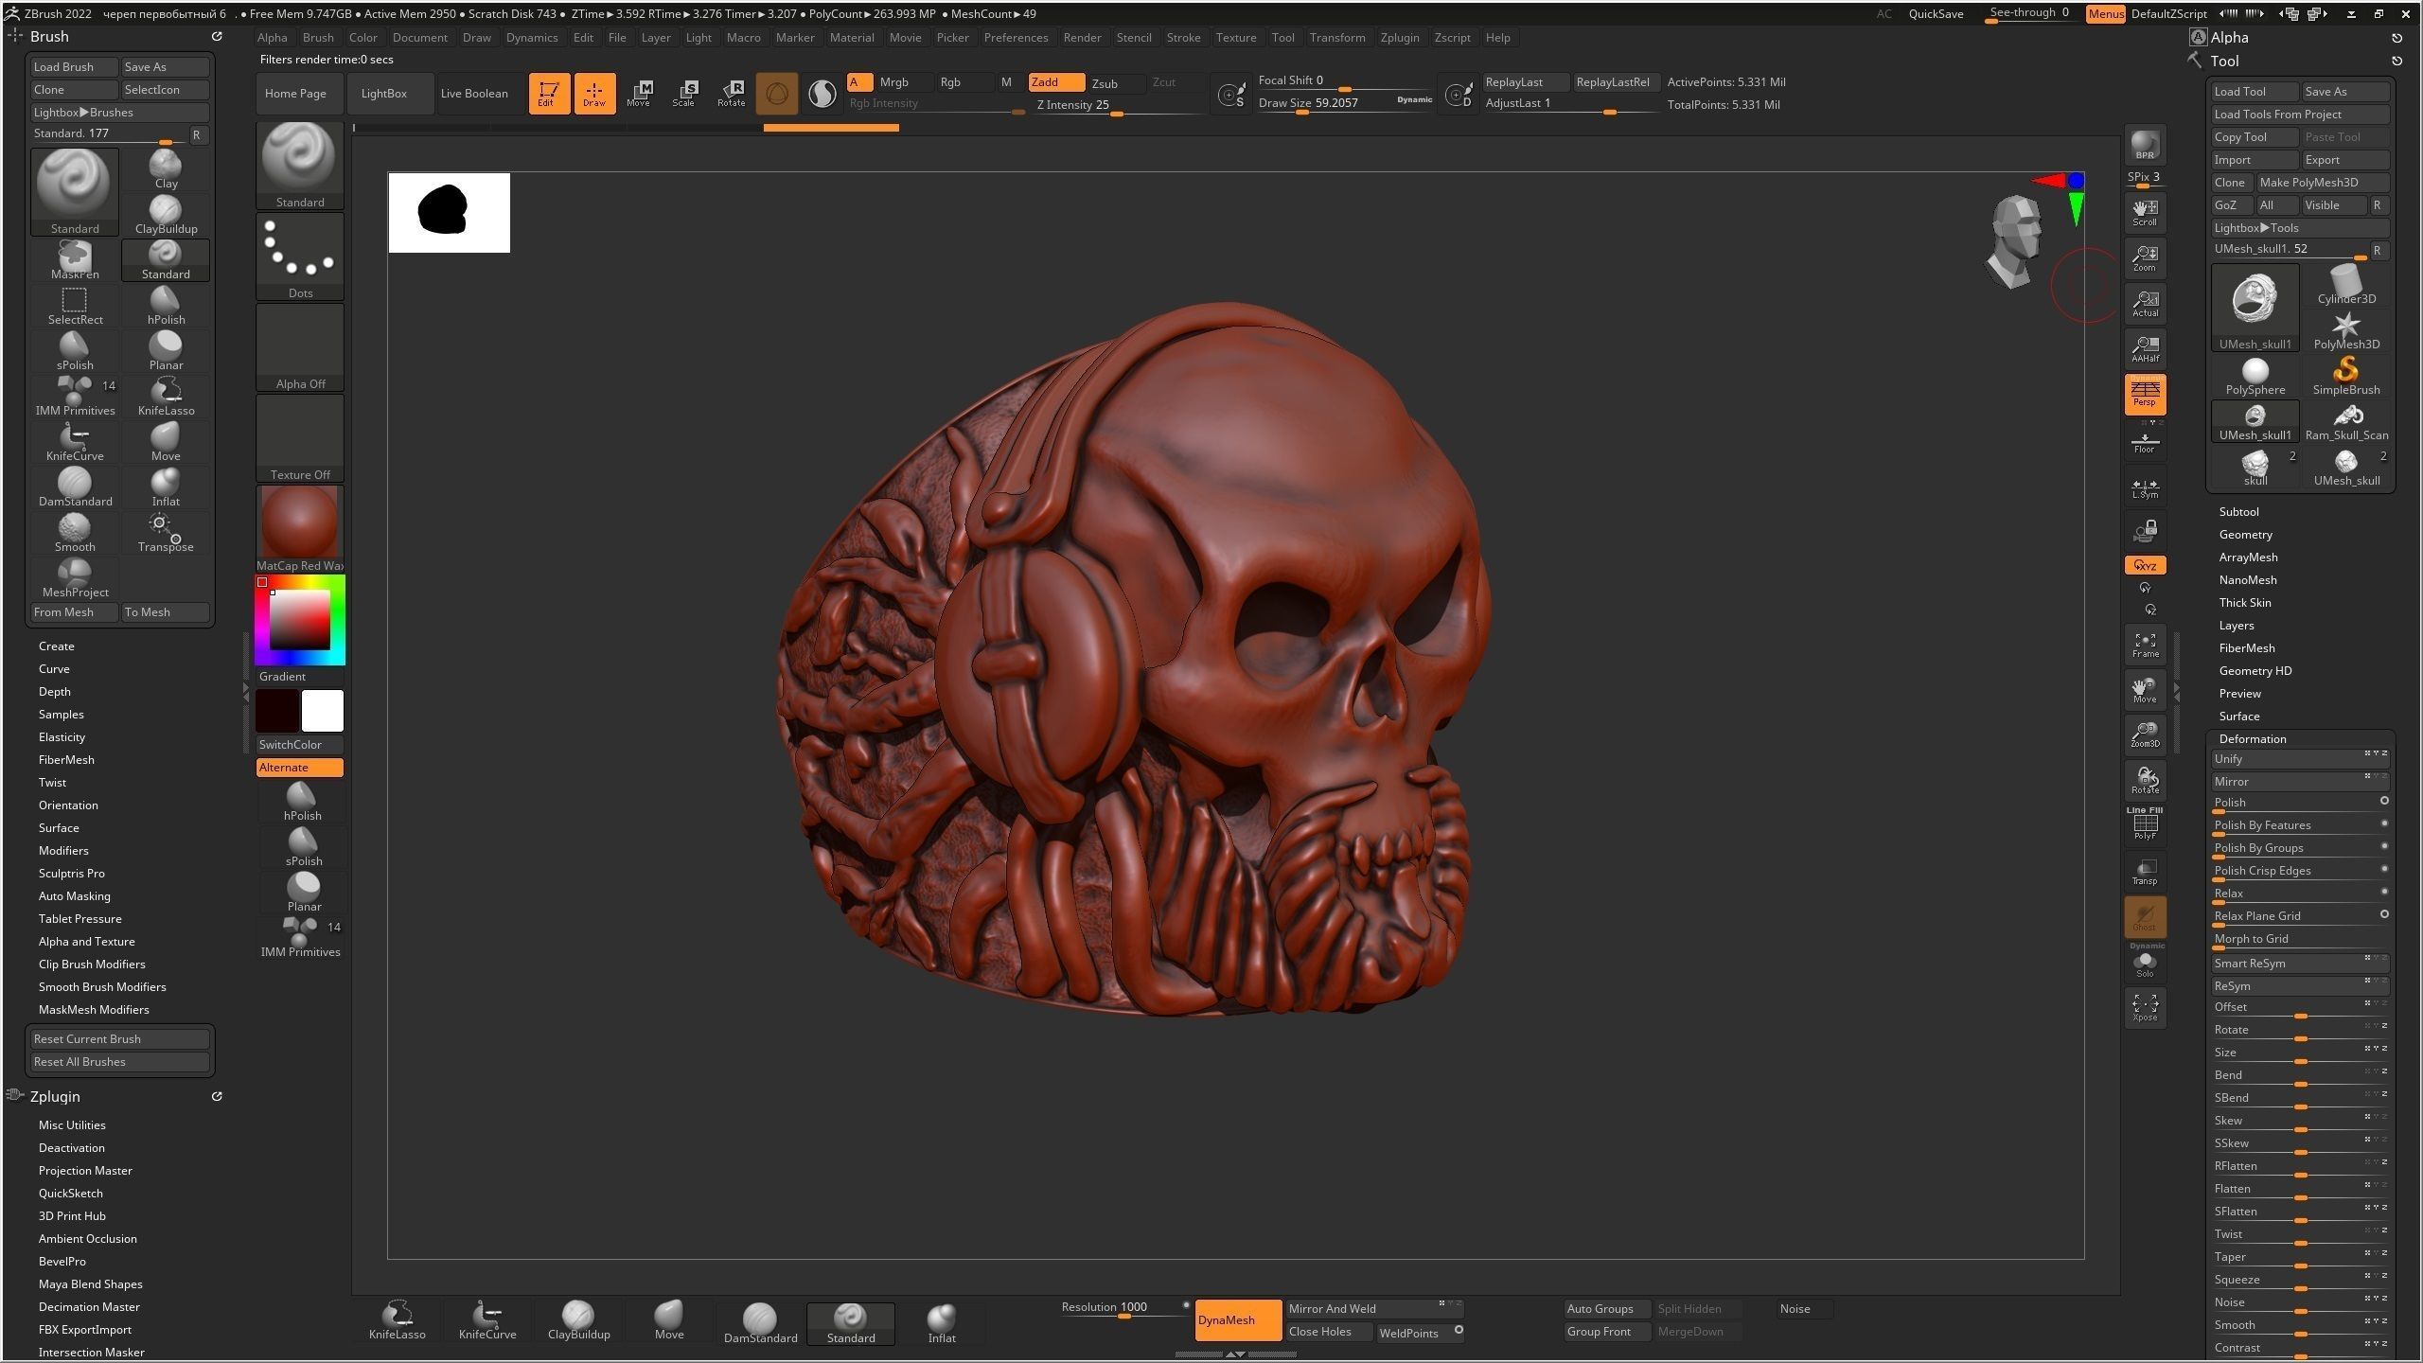The image size is (2423, 1363).
Task: Open the Material menu
Action: pos(852,37)
